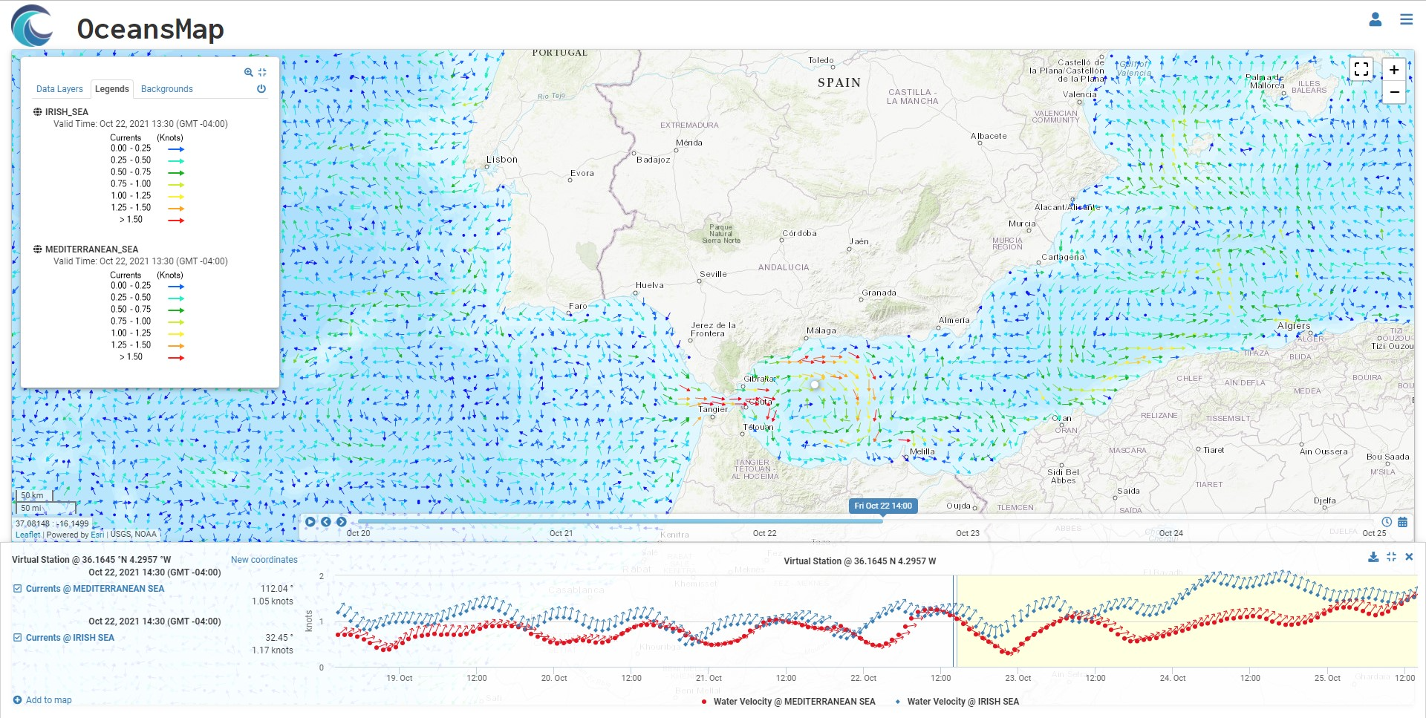Click the Add to map button
This screenshot has width=1426, height=718.
coord(42,700)
